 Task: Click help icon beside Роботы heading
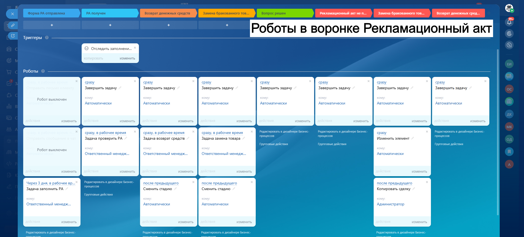coord(43,71)
